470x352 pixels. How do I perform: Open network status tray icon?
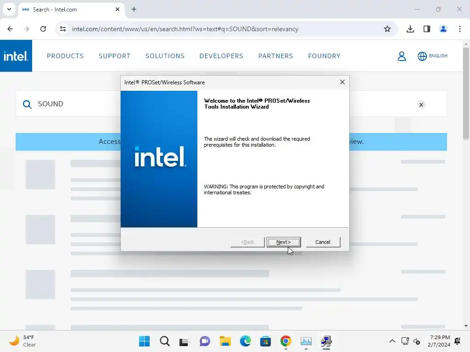405,341
